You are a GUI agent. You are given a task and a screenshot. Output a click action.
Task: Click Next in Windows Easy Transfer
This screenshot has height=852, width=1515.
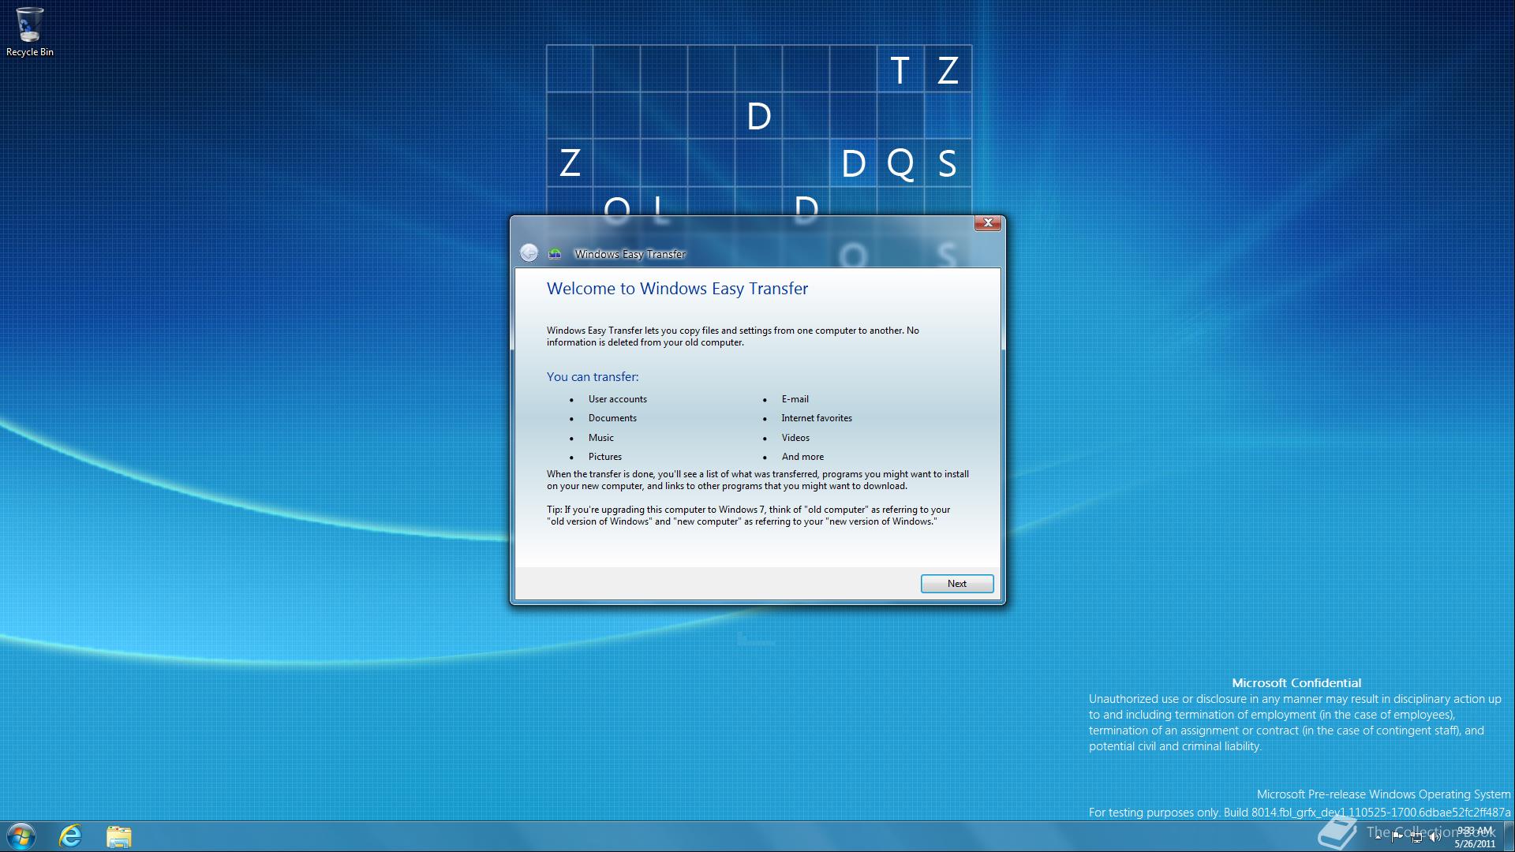[956, 584]
